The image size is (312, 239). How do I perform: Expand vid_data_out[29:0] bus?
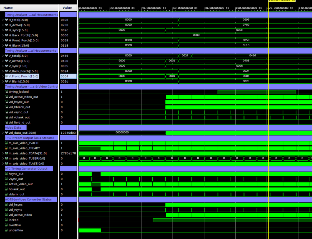click(3, 133)
